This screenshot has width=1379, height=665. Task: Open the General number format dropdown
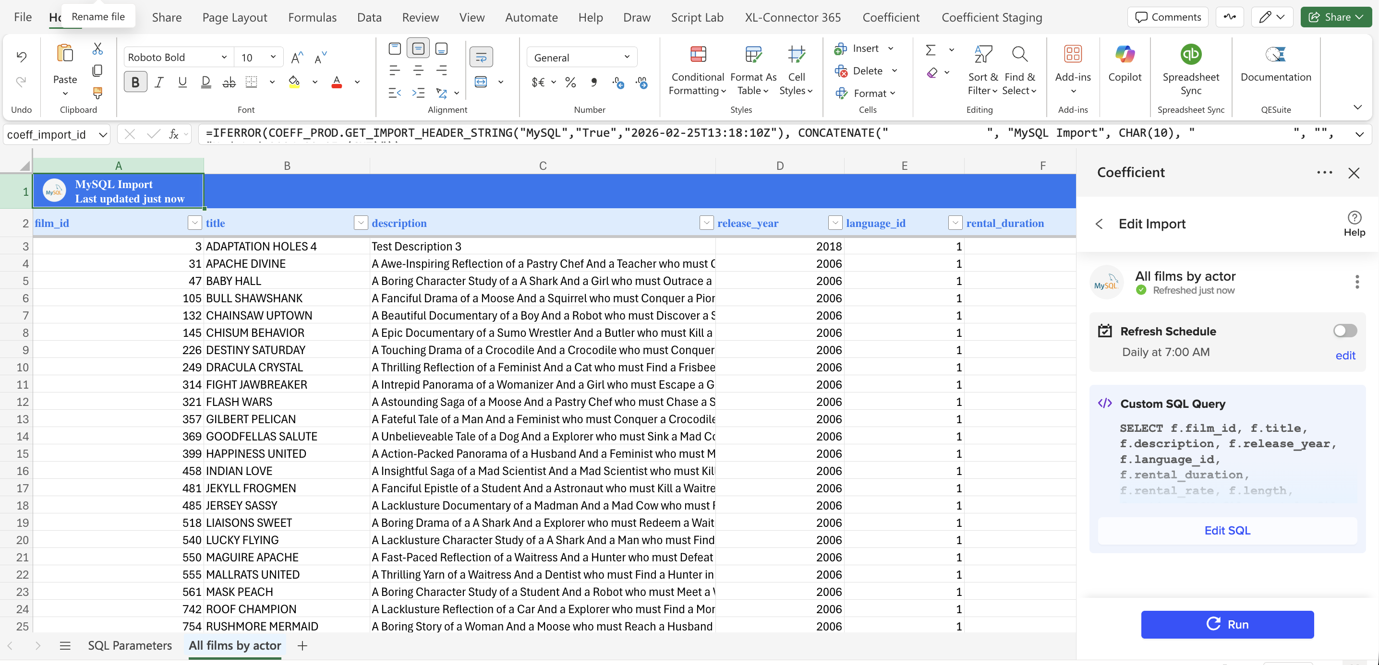626,57
